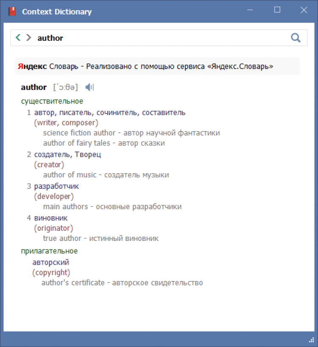Go forward with the right arrow
This screenshot has width=318, height=347.
(28, 38)
